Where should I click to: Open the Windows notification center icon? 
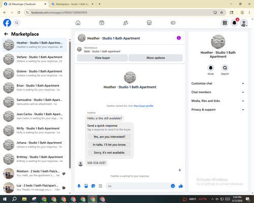(247, 199)
